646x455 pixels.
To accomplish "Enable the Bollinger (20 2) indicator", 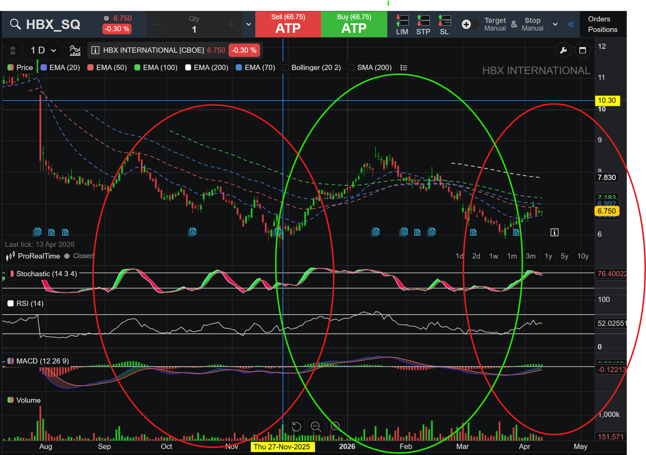I will pyautogui.click(x=312, y=67).
